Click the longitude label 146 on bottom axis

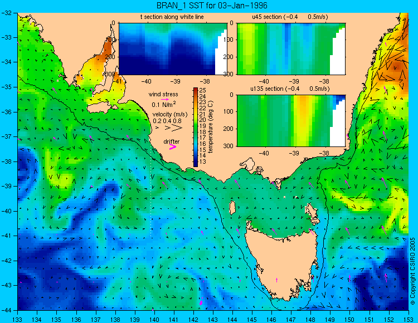coord(271,320)
